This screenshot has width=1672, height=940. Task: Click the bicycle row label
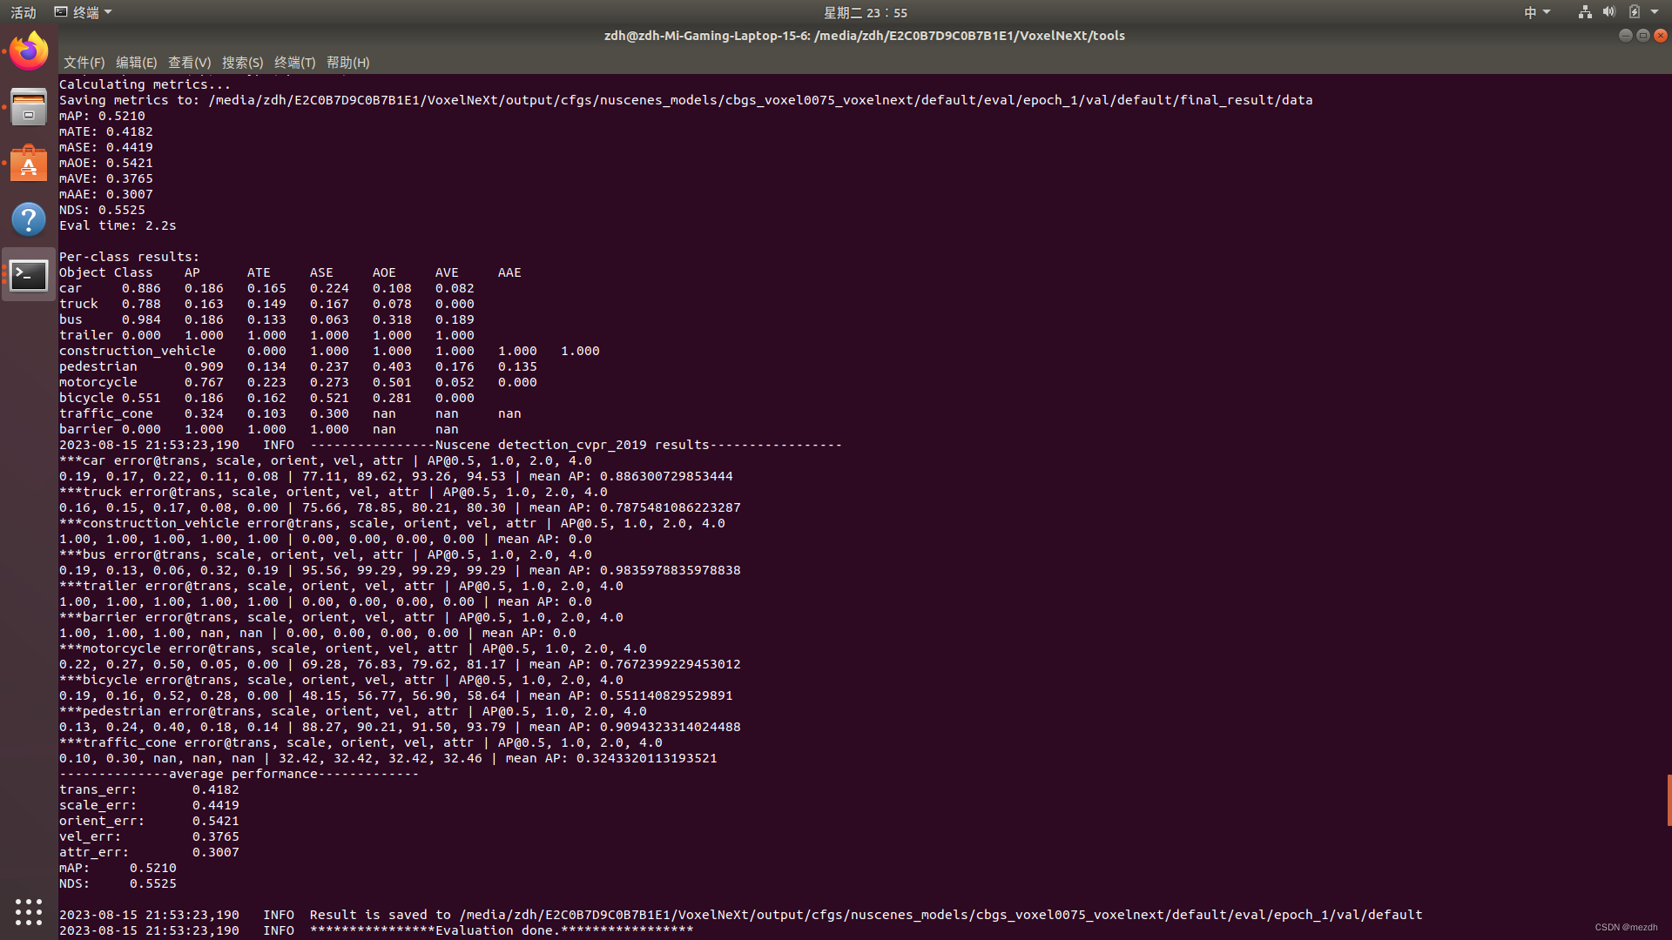pos(86,398)
